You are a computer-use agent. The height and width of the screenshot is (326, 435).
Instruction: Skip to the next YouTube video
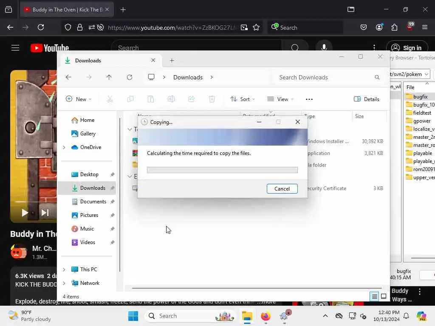pyautogui.click(x=45, y=213)
